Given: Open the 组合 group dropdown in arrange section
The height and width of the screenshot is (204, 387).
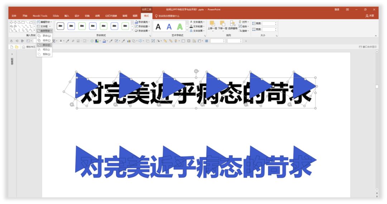Looking at the screenshot, I should (x=244, y=26).
